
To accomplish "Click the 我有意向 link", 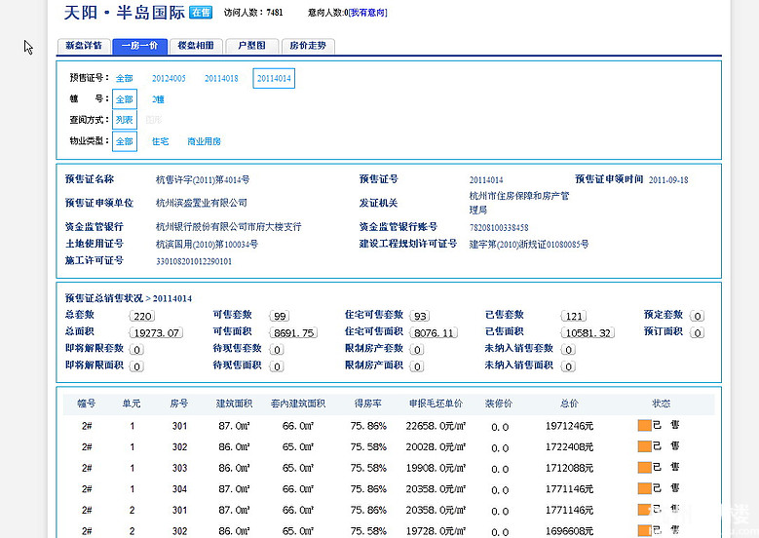I will pyautogui.click(x=368, y=13).
